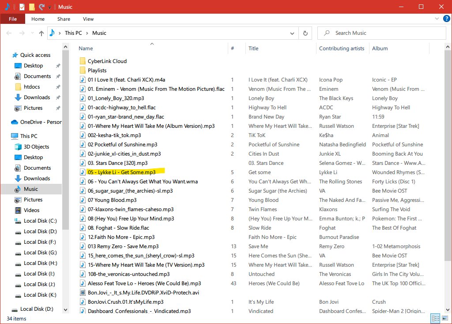452x324 pixels.
Task: Switch to the View ribbon tab
Action: (88, 19)
